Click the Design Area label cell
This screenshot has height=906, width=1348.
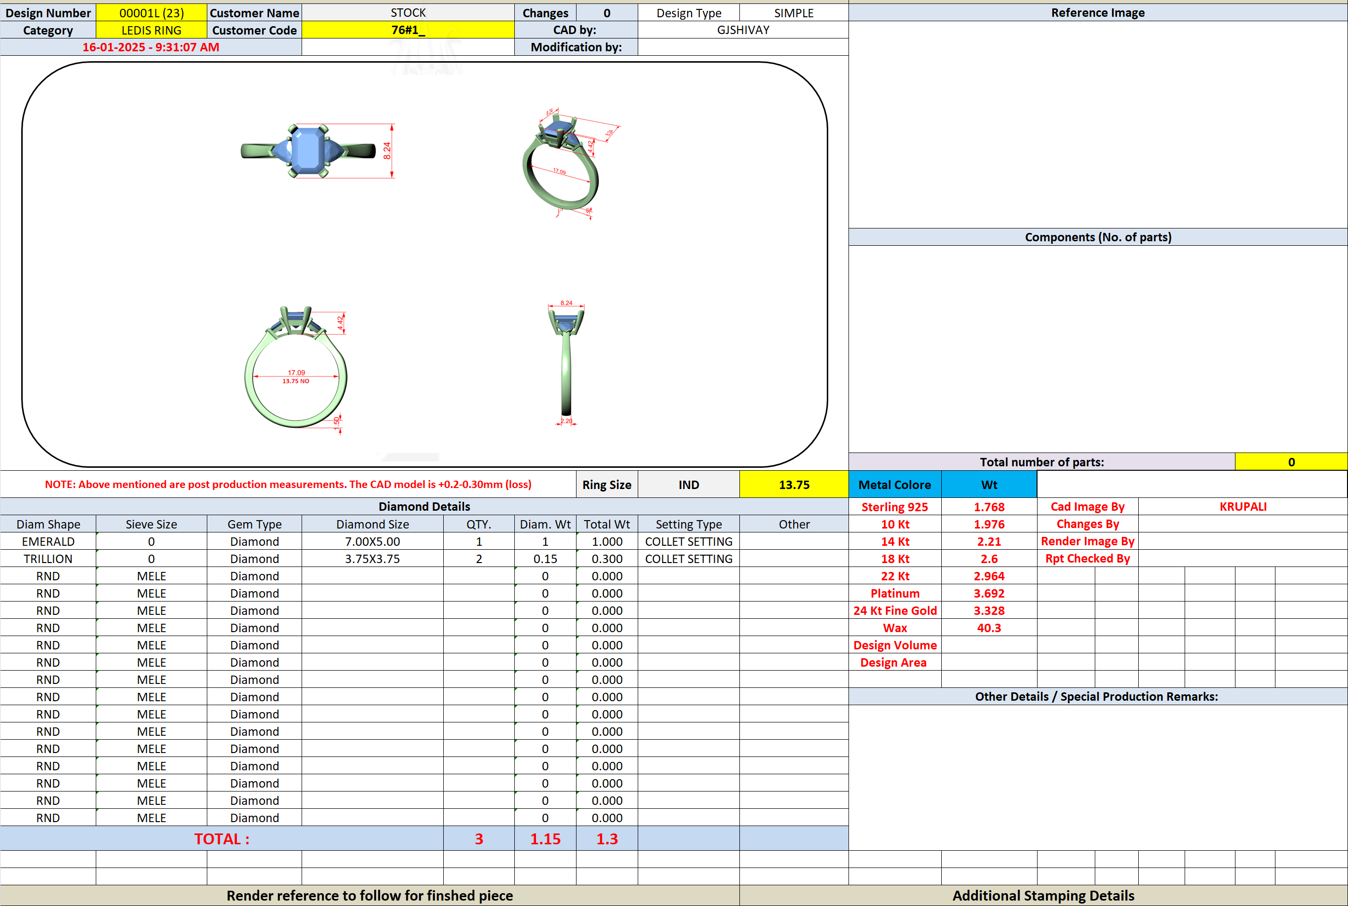895,663
